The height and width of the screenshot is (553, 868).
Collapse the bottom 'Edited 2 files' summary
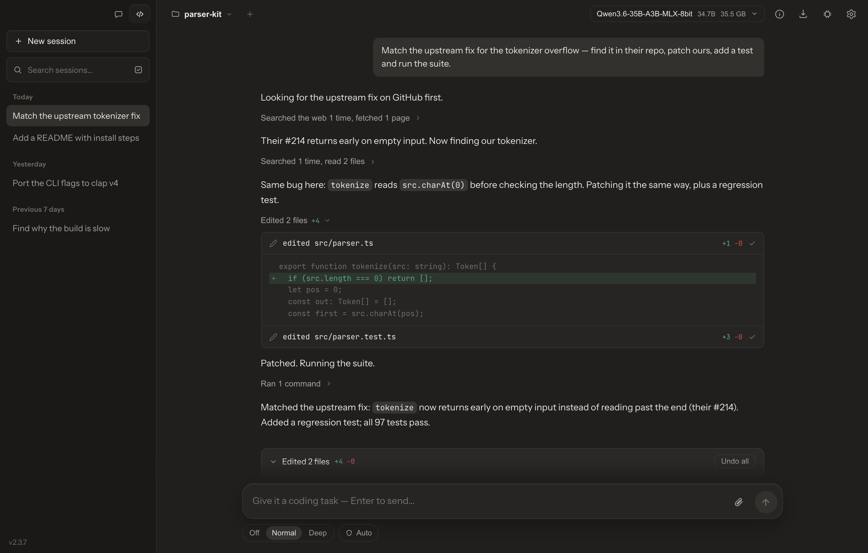273,462
